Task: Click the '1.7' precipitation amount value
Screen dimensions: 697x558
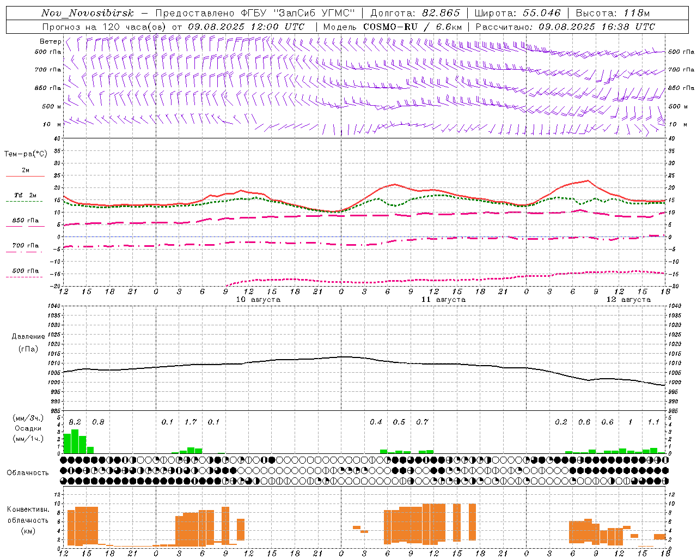Action: tap(191, 422)
